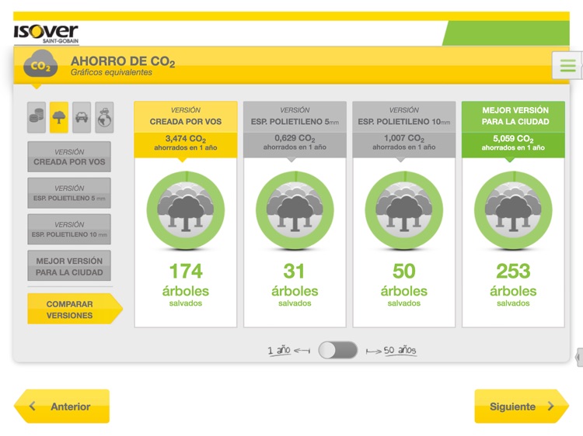Screen dimensions: 583x436
Task: Click the tree ring above 174 árboles
Action: 186,210
